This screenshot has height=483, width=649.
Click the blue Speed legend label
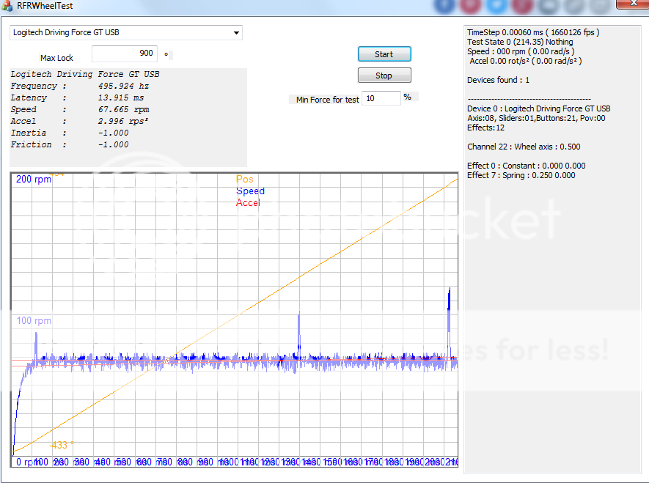(250, 191)
